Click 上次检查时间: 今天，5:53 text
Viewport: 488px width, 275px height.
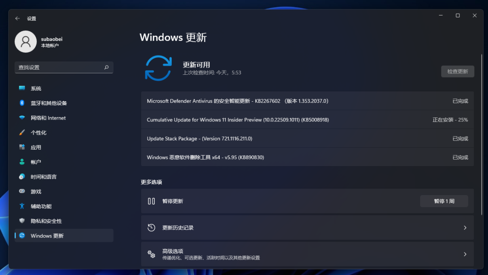tap(212, 73)
